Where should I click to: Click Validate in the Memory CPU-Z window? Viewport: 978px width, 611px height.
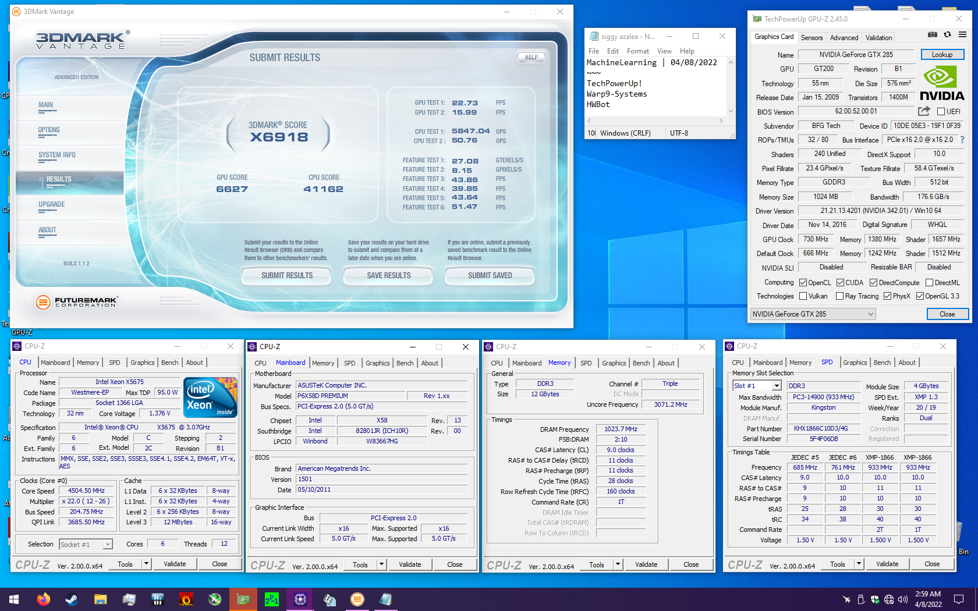coord(646,564)
